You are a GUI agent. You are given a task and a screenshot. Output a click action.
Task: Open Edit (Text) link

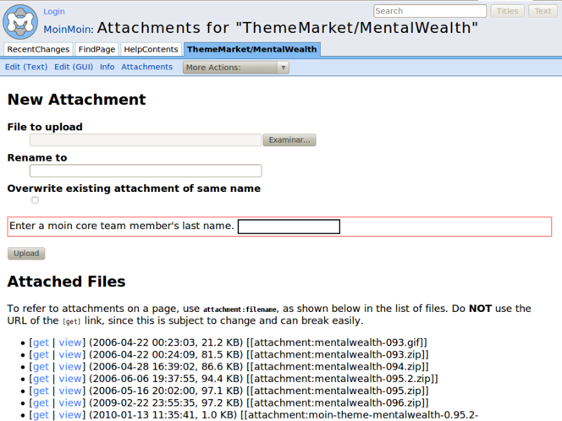click(26, 67)
